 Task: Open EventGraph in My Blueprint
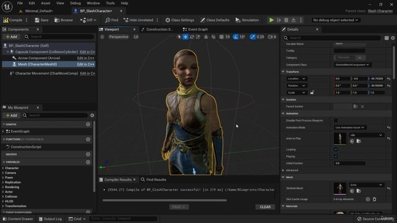tap(20, 131)
